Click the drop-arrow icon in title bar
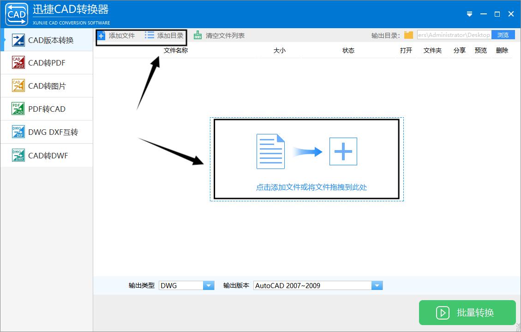Image resolution: width=521 pixels, height=332 pixels. click(x=469, y=14)
